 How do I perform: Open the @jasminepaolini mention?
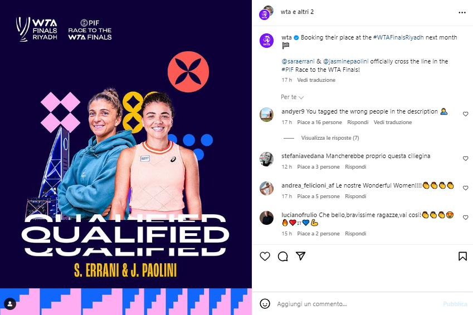(346, 61)
